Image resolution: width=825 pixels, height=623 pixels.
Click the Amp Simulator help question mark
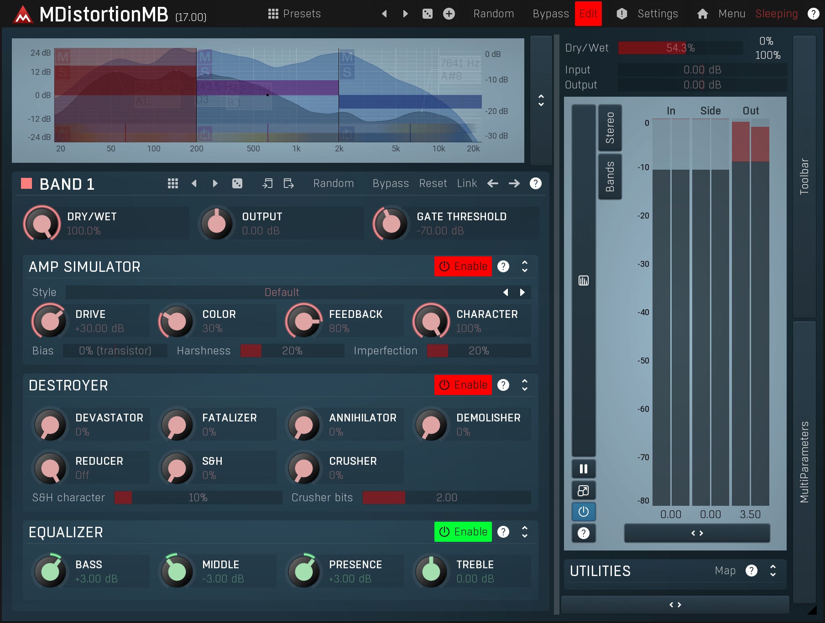[x=503, y=266]
